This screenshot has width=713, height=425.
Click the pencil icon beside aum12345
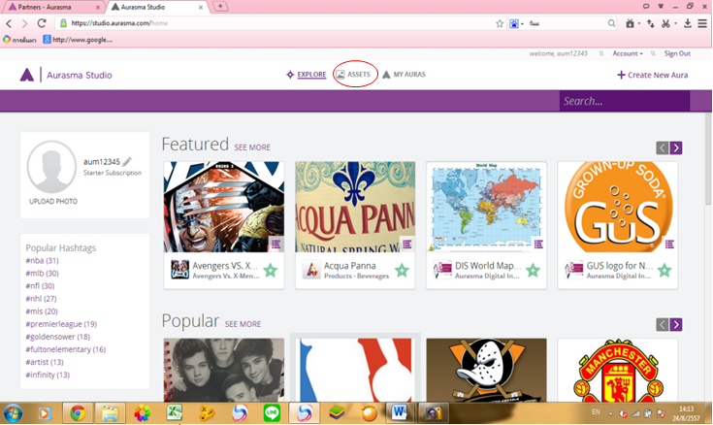pyautogui.click(x=127, y=161)
